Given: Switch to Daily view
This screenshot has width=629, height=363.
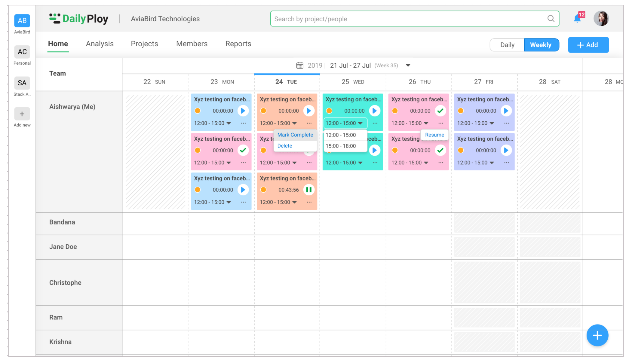Looking at the screenshot, I should (x=507, y=45).
